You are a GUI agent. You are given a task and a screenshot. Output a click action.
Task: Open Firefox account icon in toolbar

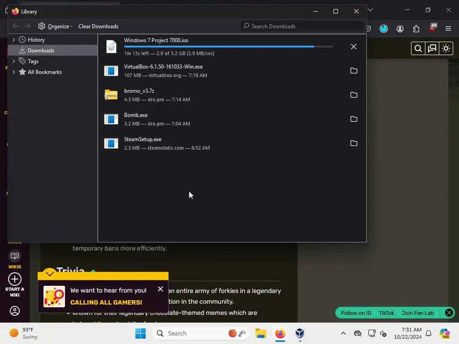pos(400,29)
